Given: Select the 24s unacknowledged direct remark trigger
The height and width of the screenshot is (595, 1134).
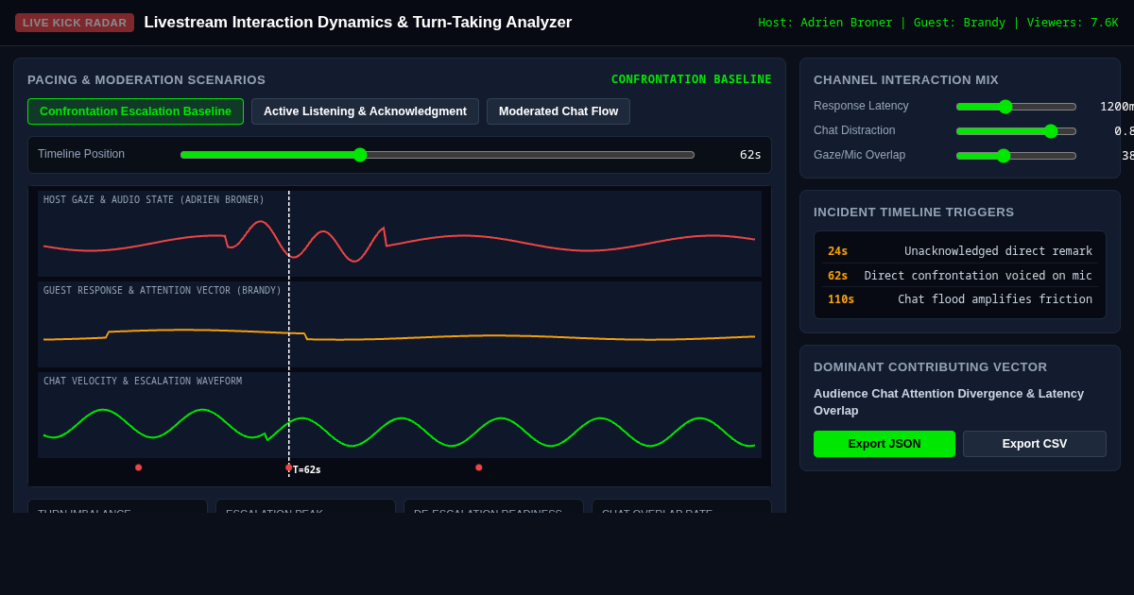Looking at the screenshot, I should (x=960, y=251).
